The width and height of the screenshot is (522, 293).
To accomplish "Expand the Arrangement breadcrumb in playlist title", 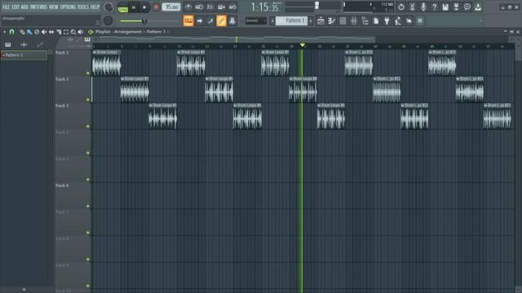I will (128, 32).
